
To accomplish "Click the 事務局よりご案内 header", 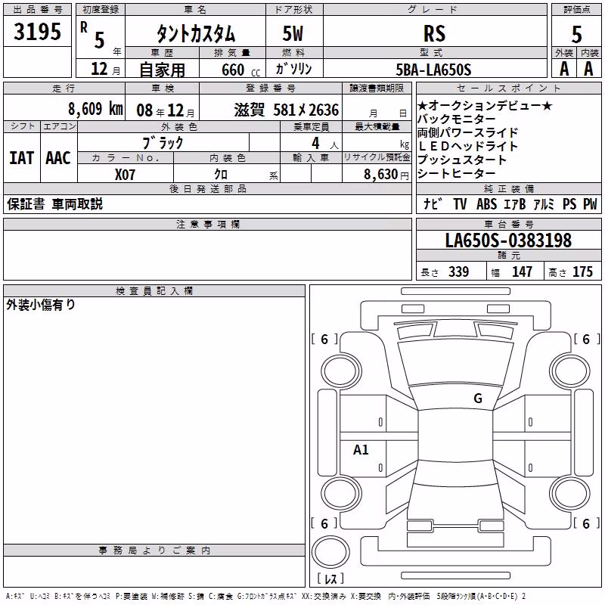I will point(154,551).
